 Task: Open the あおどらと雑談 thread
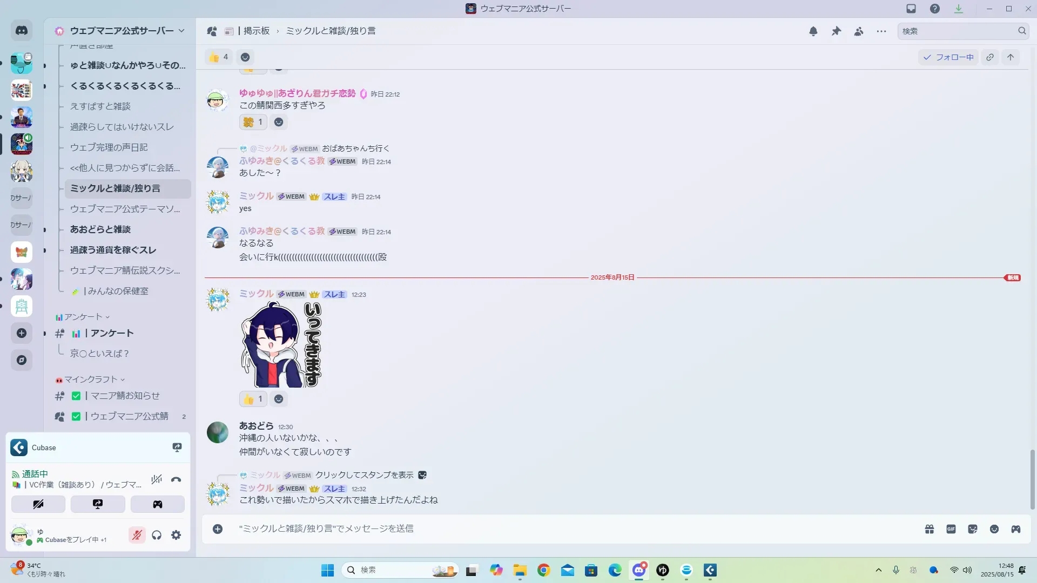coord(100,229)
